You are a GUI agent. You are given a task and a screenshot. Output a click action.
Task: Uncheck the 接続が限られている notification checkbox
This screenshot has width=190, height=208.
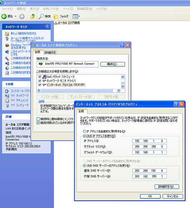[x=38, y=123]
